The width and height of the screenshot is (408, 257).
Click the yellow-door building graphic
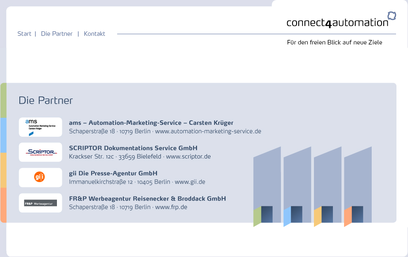pyautogui.click(x=328, y=187)
